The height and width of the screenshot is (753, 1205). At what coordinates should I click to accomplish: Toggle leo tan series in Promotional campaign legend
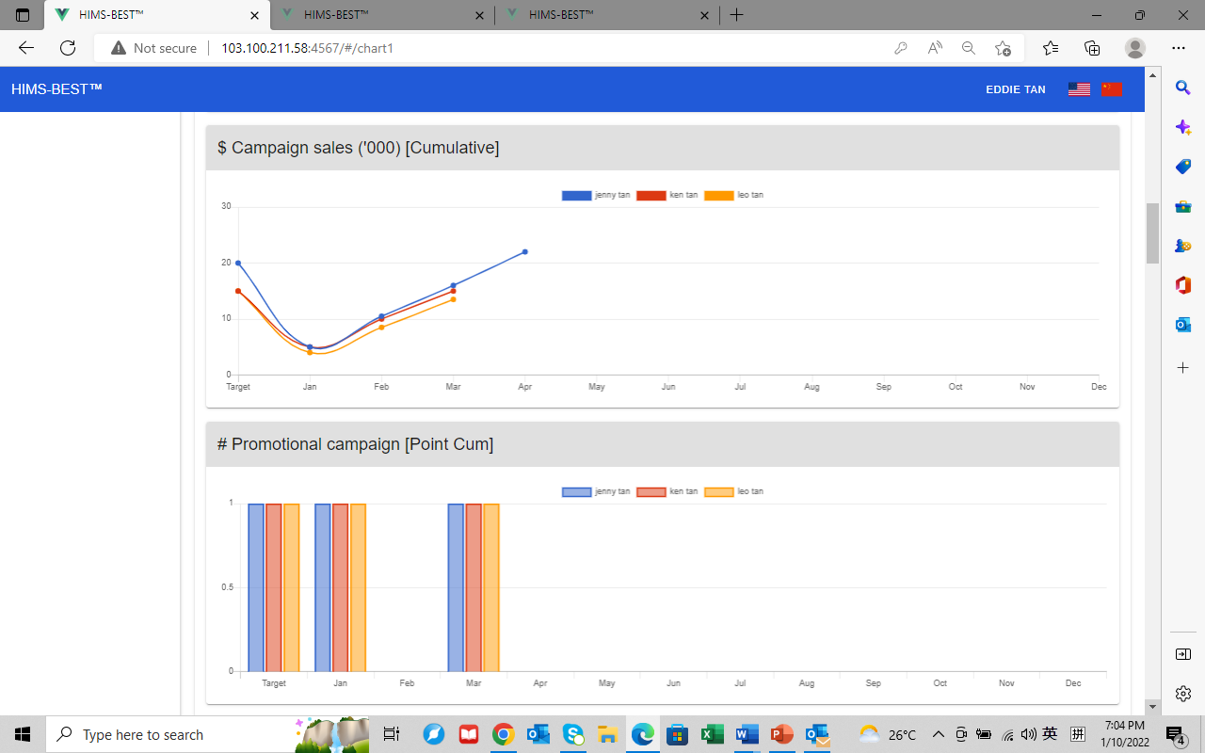734,491
